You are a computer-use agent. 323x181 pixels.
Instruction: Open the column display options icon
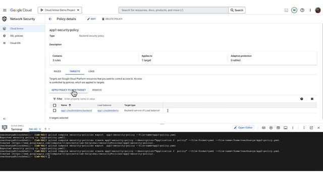point(312,99)
